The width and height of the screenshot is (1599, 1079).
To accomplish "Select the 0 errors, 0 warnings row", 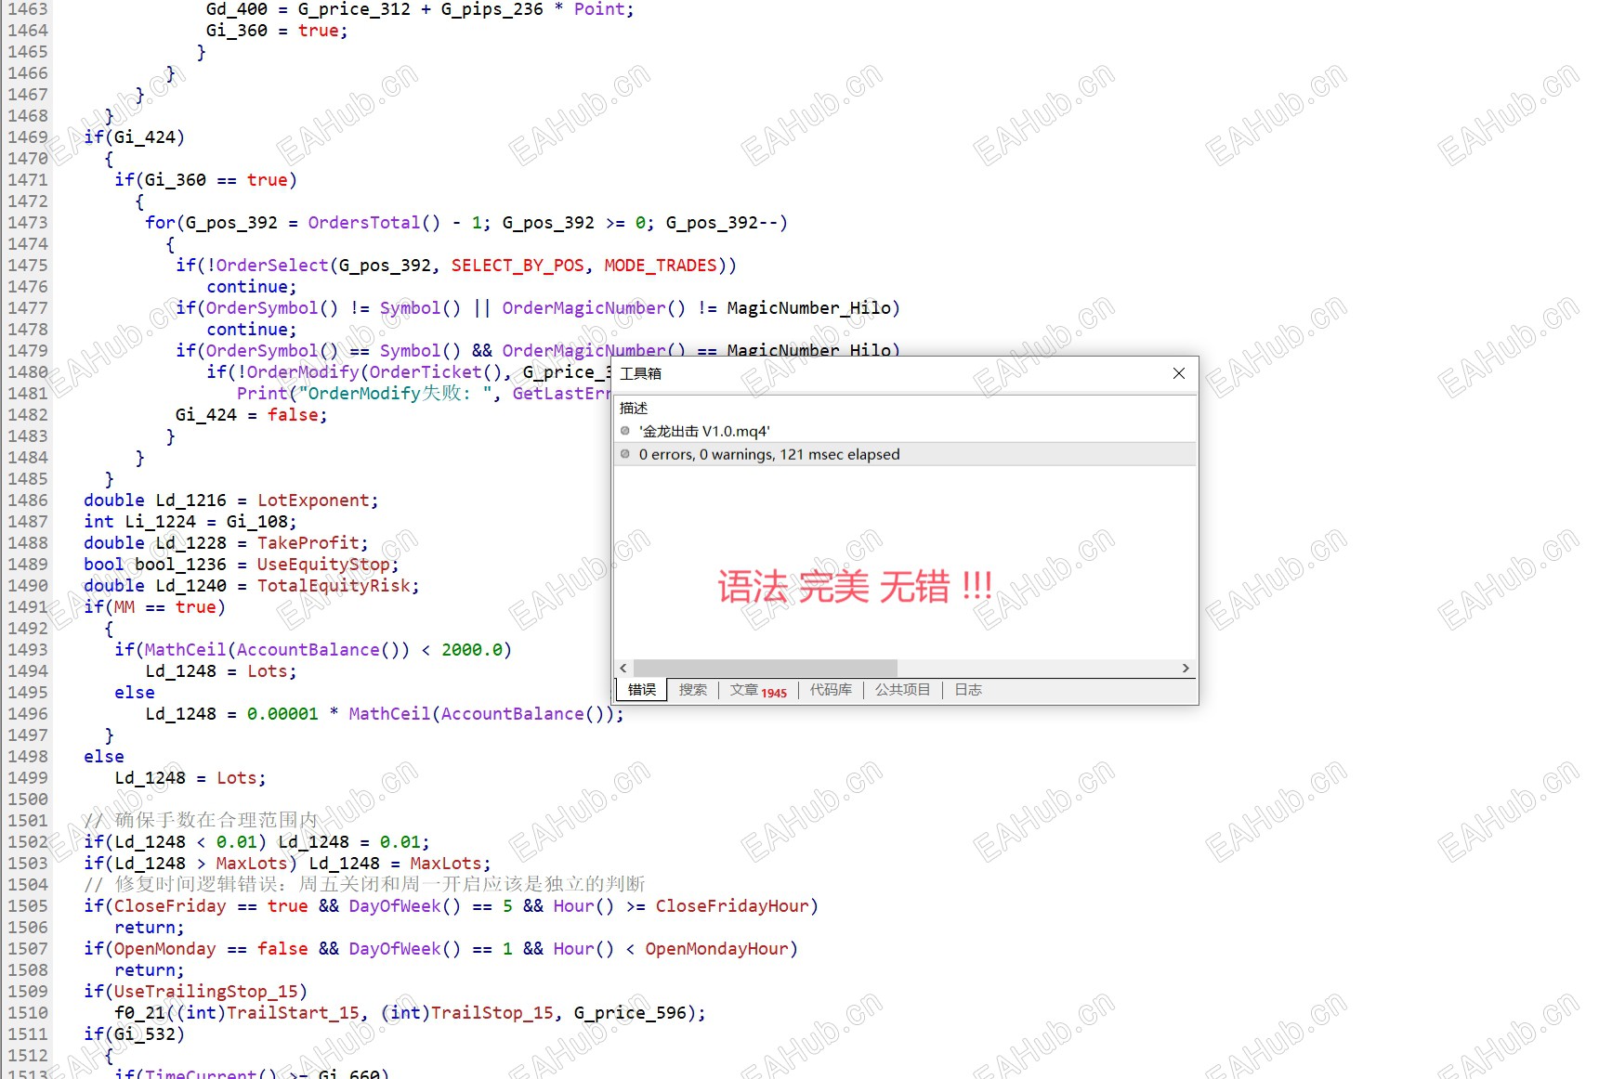I will [906, 454].
